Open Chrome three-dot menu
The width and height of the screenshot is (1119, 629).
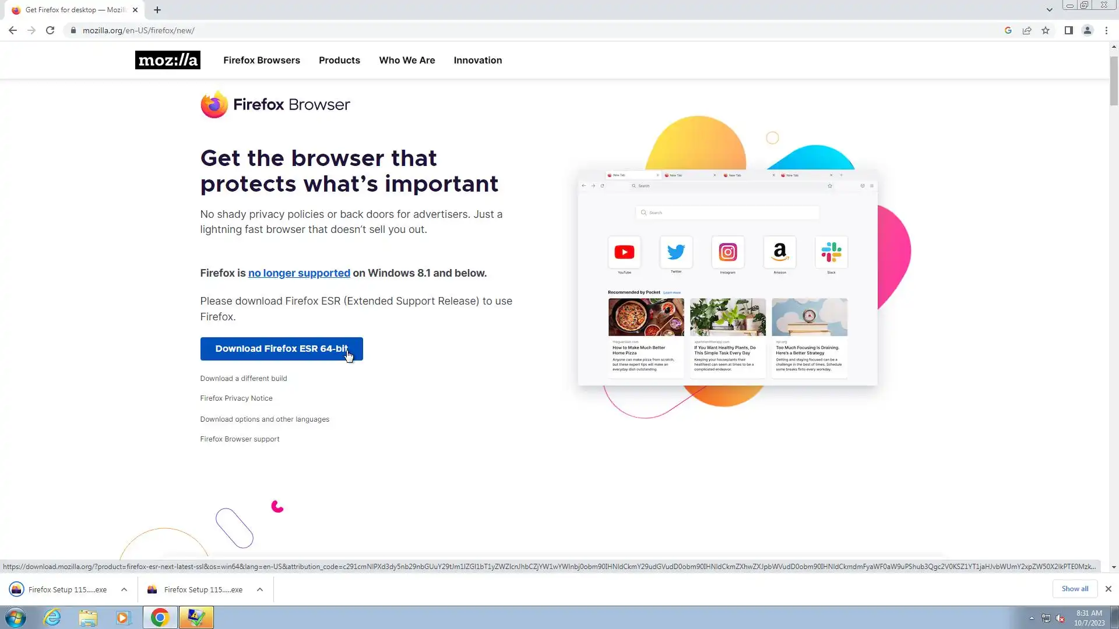click(x=1106, y=30)
